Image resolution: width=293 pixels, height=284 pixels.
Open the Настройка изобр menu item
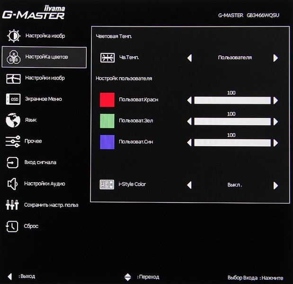pos(45,35)
